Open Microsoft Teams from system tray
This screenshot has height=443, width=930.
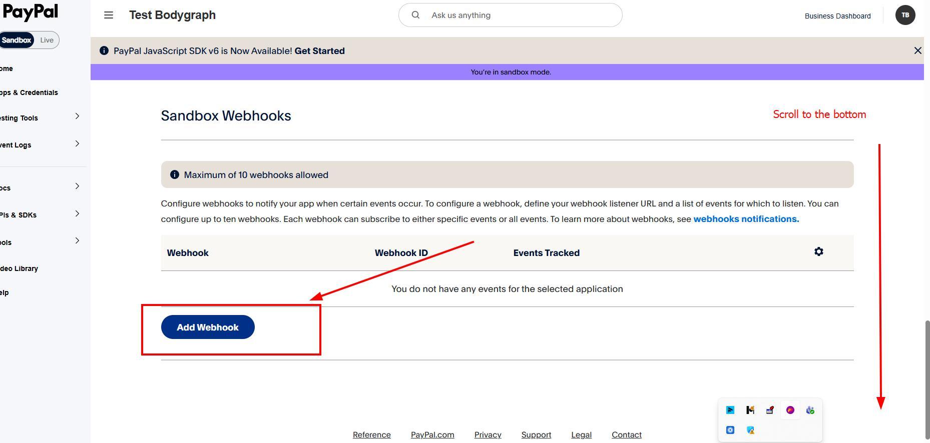[810, 410]
